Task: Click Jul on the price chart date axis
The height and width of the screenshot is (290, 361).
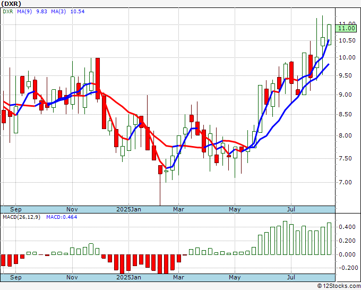Action: [x=291, y=209]
